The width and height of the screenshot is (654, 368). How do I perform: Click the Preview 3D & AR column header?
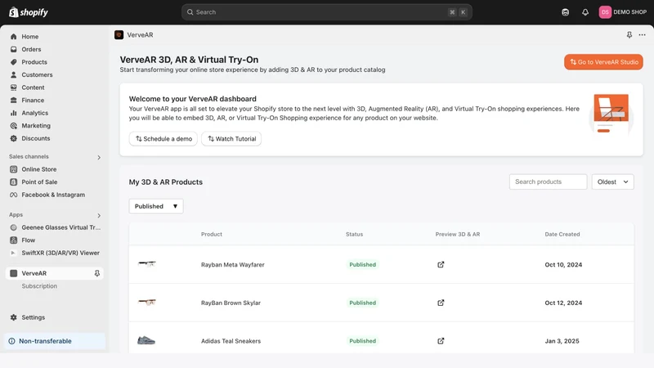pyautogui.click(x=458, y=234)
